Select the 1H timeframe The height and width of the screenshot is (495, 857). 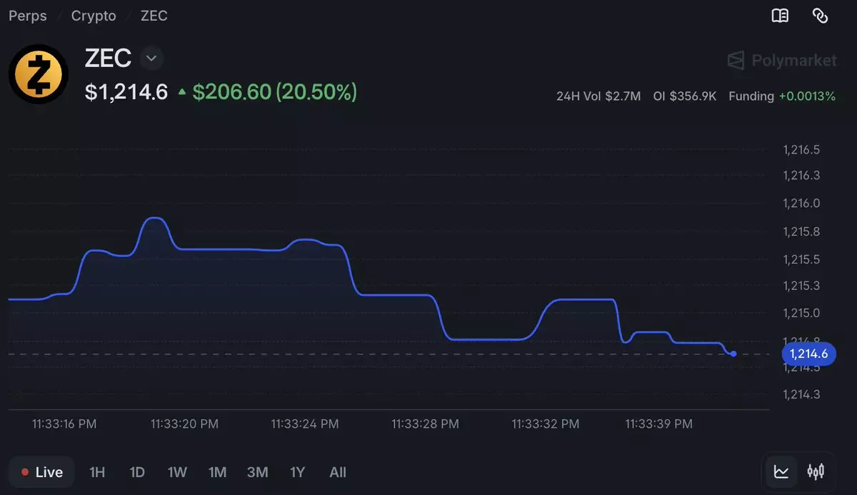pyautogui.click(x=97, y=472)
